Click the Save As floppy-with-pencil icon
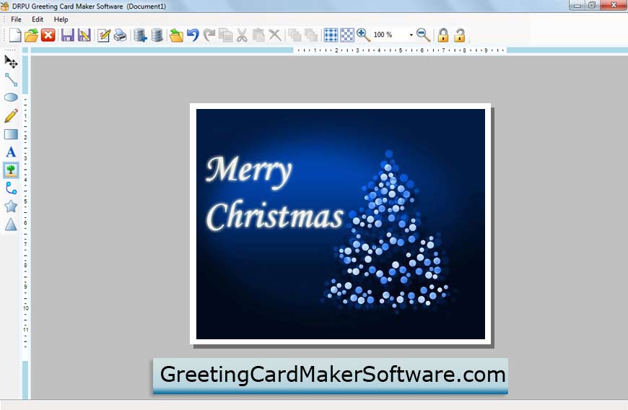The height and width of the screenshot is (410, 628). (x=84, y=35)
